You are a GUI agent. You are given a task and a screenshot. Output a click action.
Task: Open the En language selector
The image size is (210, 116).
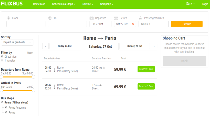[x=190, y=4]
